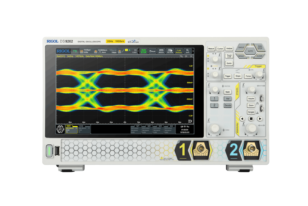Open the M2 math channel label
Screen dimensions: 308x206
(x=149, y=126)
